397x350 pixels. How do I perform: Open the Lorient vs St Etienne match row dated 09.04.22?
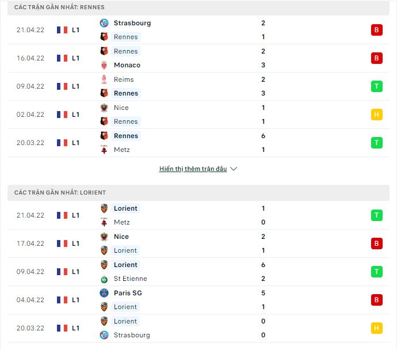[199, 272]
